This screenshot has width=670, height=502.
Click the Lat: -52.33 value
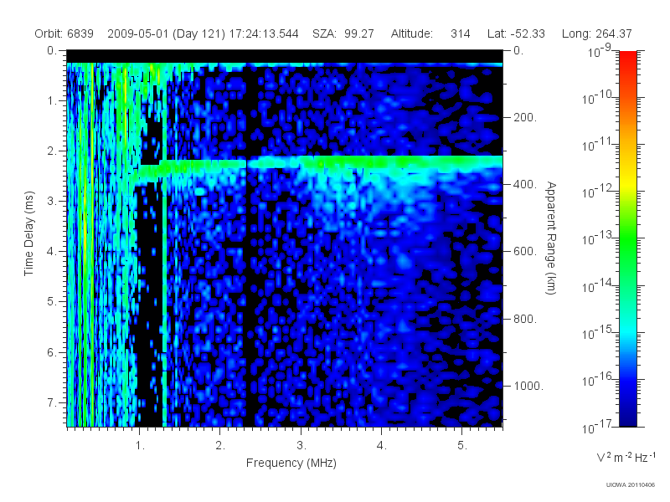click(x=516, y=33)
